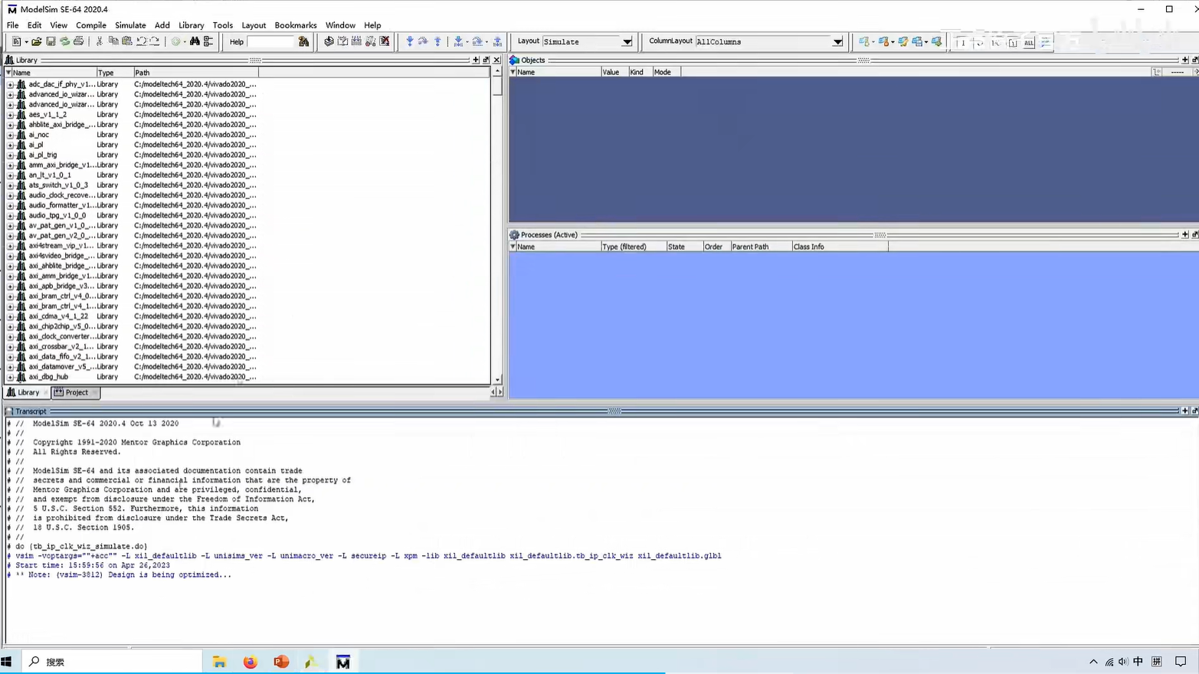
Task: Zoom the Objects pane with plus button
Action: click(1184, 60)
